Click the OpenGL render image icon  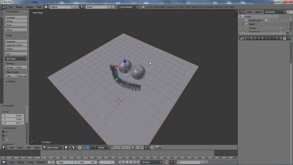point(157,148)
